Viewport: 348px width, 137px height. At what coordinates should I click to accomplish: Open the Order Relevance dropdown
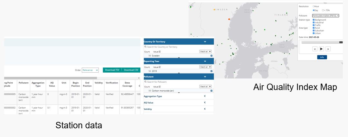point(90,70)
